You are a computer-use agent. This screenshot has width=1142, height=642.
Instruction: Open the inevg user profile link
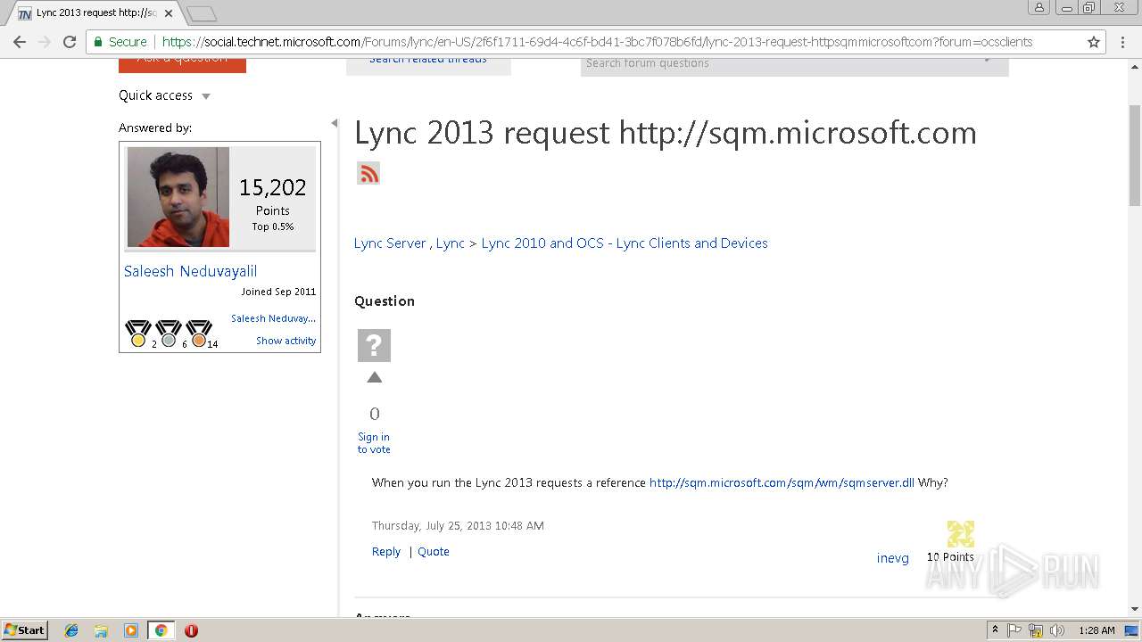(x=893, y=558)
